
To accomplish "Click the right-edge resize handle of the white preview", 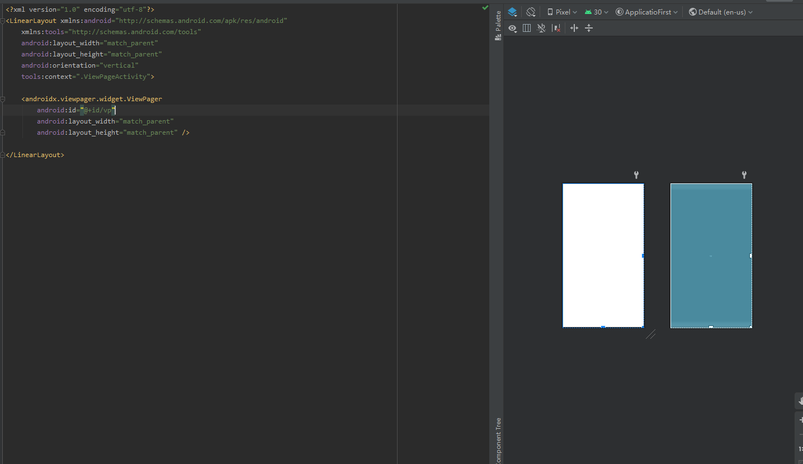I will pos(643,255).
